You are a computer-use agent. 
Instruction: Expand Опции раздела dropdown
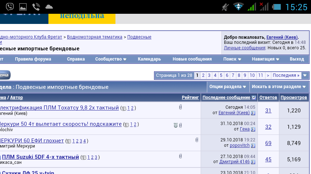tap(228, 87)
